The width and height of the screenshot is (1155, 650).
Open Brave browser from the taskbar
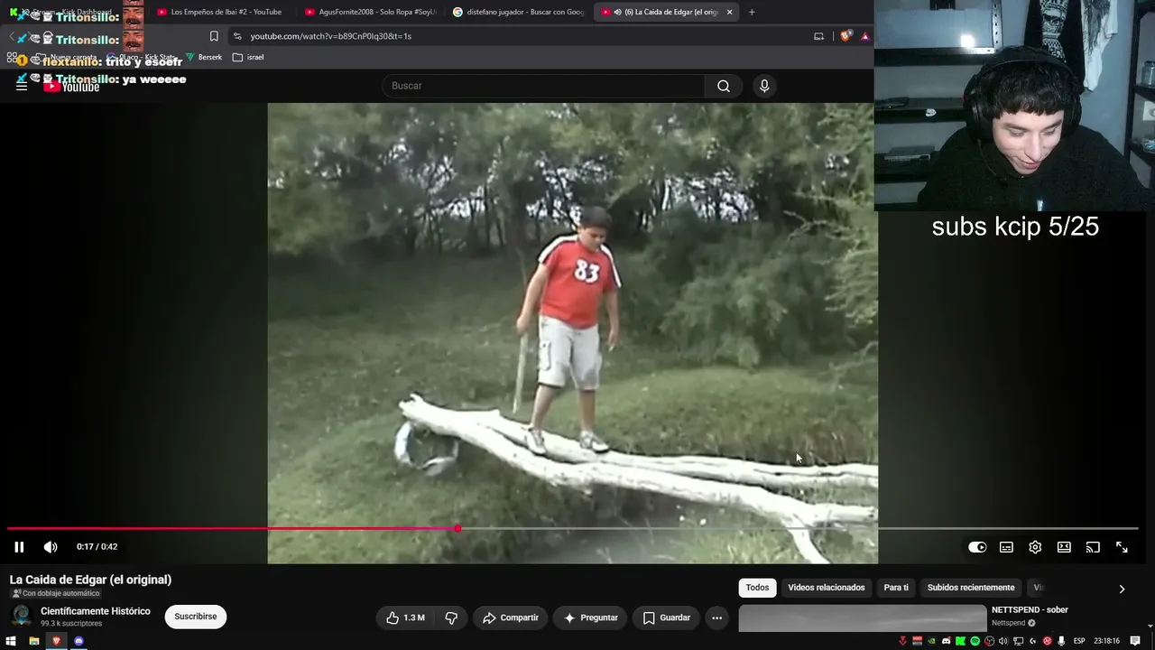point(56,641)
